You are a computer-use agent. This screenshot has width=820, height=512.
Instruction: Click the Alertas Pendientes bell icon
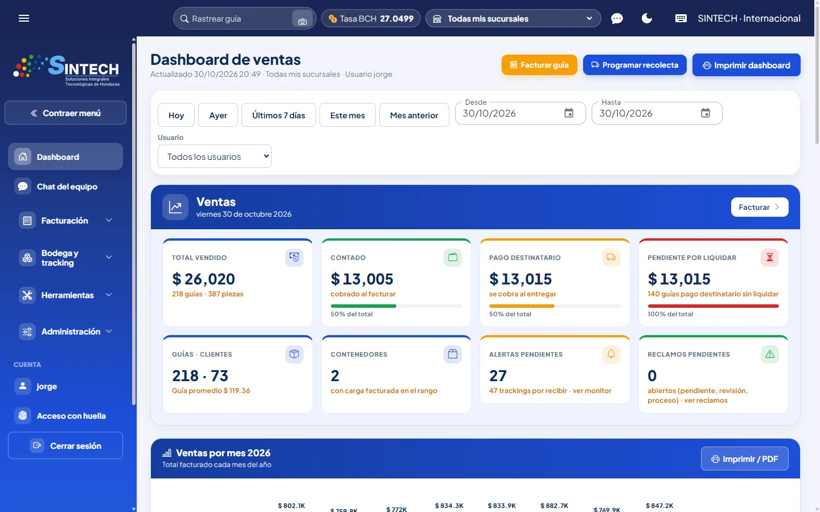click(x=611, y=354)
